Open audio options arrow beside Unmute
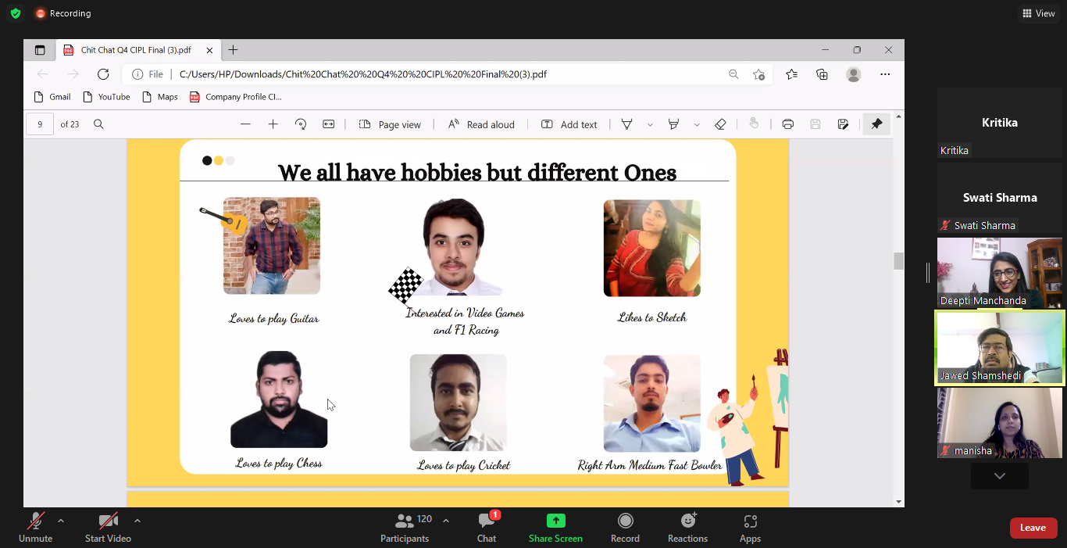1067x548 pixels. (61, 521)
